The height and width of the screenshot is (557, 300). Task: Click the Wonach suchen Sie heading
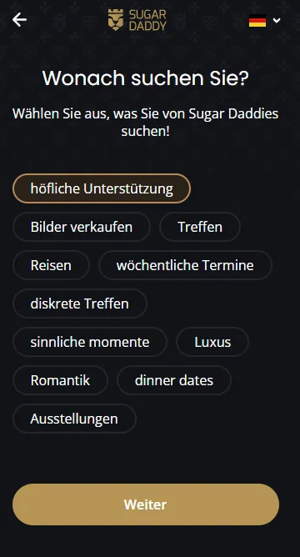[146, 78]
